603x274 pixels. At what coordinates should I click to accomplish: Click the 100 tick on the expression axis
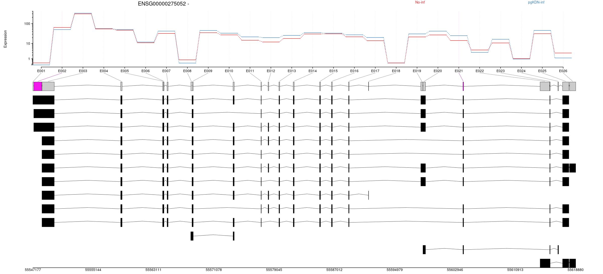[x=27, y=24]
